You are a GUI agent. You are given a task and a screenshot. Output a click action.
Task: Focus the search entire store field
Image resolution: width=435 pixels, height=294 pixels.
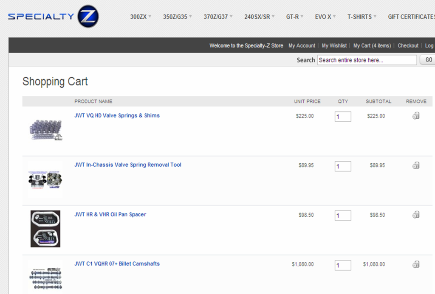pyautogui.click(x=367, y=60)
